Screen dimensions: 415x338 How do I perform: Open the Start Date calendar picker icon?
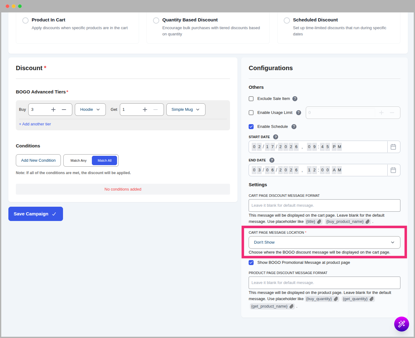(393, 147)
